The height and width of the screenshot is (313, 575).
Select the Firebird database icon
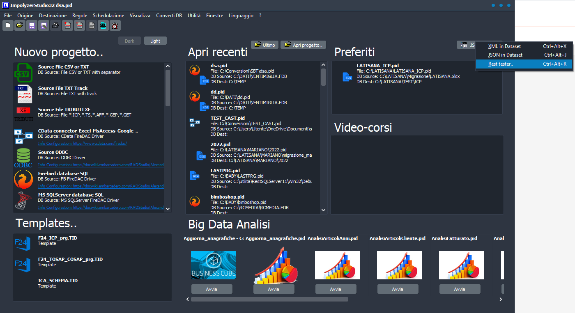click(23, 180)
